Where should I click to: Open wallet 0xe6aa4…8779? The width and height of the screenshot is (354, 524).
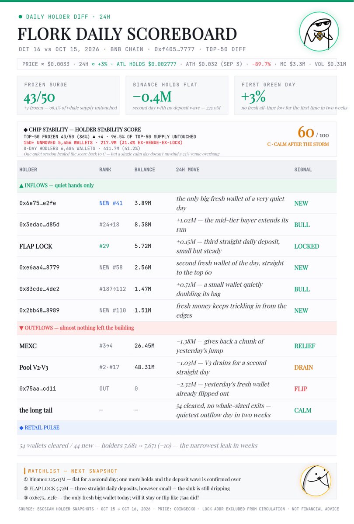point(39,267)
